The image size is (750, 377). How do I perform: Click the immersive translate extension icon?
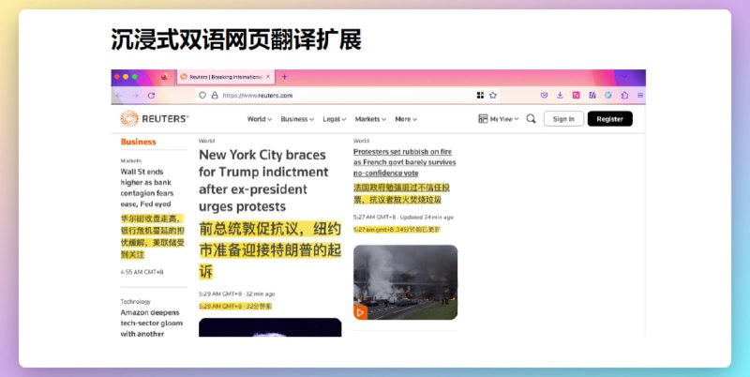[x=592, y=96]
